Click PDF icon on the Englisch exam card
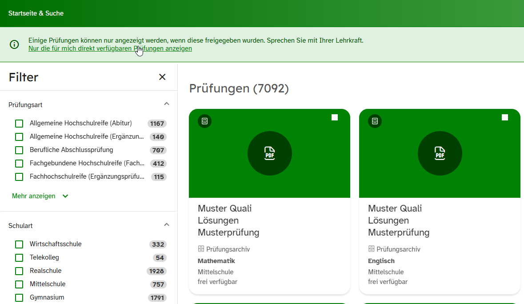 point(440,153)
